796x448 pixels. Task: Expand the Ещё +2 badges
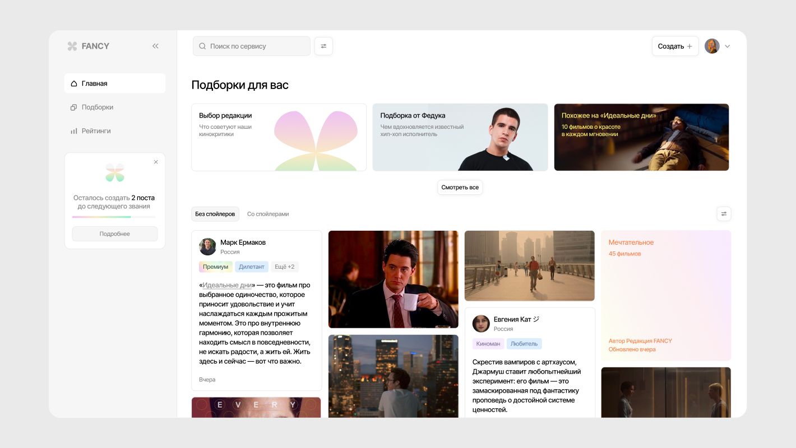point(284,267)
